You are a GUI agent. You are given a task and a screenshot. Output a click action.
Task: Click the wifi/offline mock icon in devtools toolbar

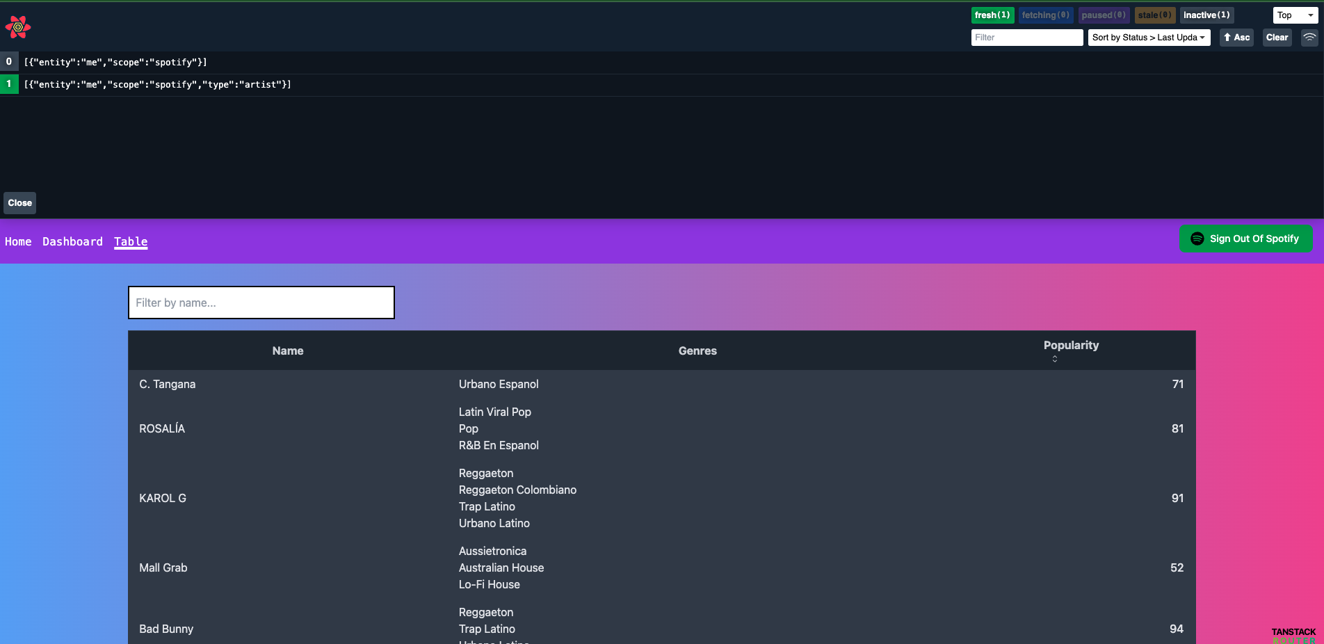(1309, 37)
